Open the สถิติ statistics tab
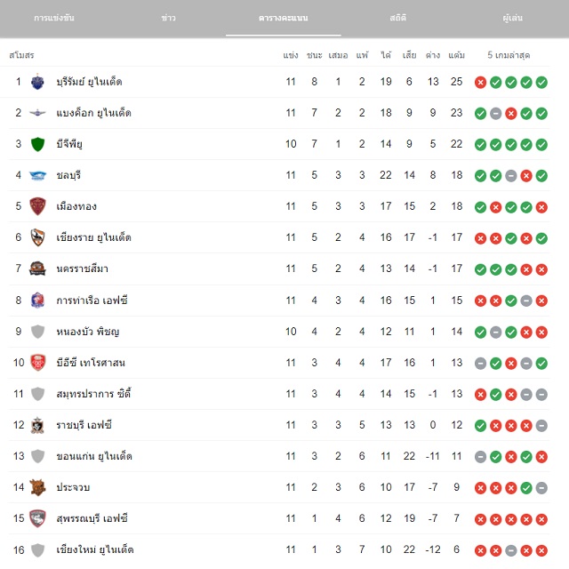569x569 pixels. (398, 18)
